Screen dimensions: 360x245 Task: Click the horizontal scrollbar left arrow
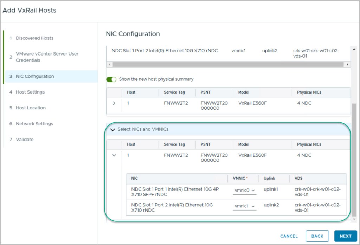click(x=109, y=65)
